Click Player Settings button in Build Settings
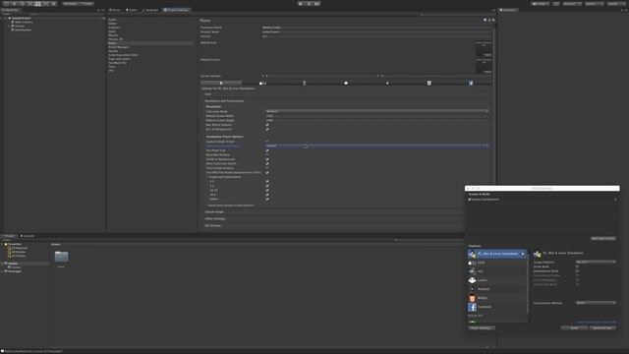 click(482, 327)
